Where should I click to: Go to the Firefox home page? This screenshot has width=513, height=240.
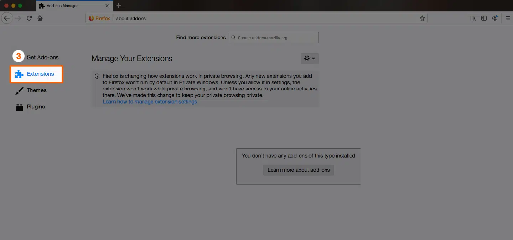[40, 18]
